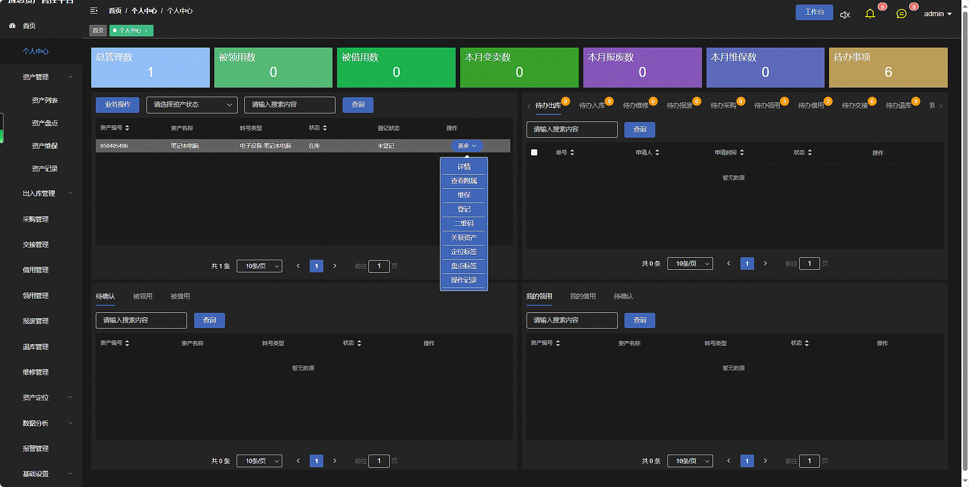Open messages via the chat bubble icon
Image resolution: width=969 pixels, height=487 pixels.
(901, 14)
